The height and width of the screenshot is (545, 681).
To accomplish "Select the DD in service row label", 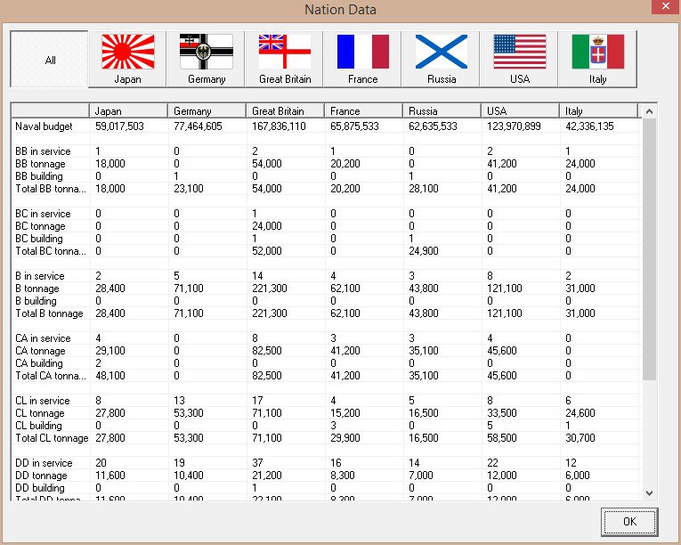I will coord(44,463).
